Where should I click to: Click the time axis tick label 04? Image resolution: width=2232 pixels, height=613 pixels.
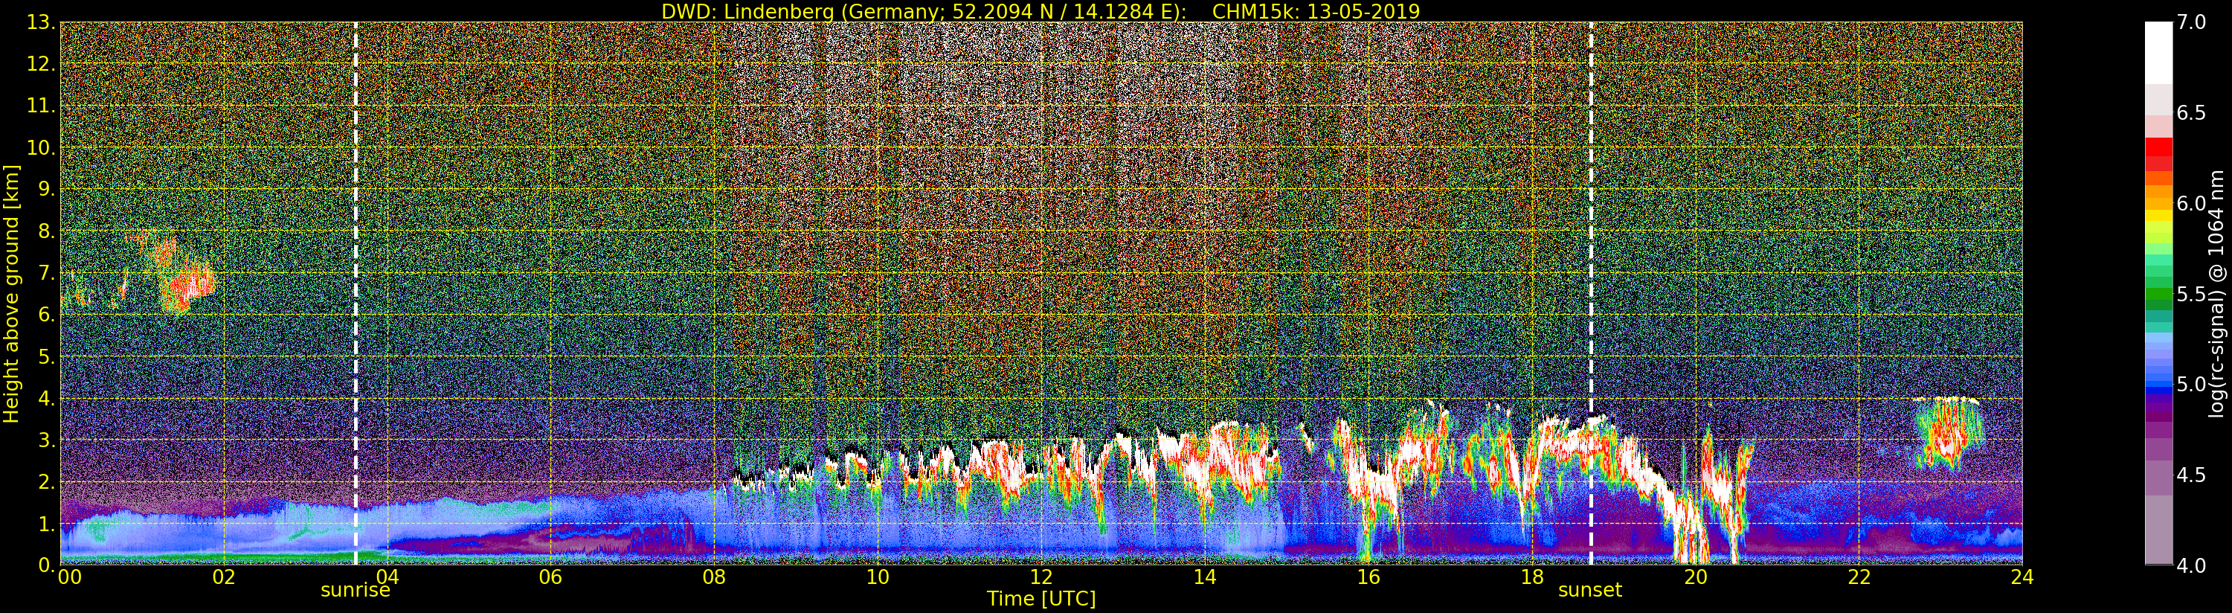387,577
